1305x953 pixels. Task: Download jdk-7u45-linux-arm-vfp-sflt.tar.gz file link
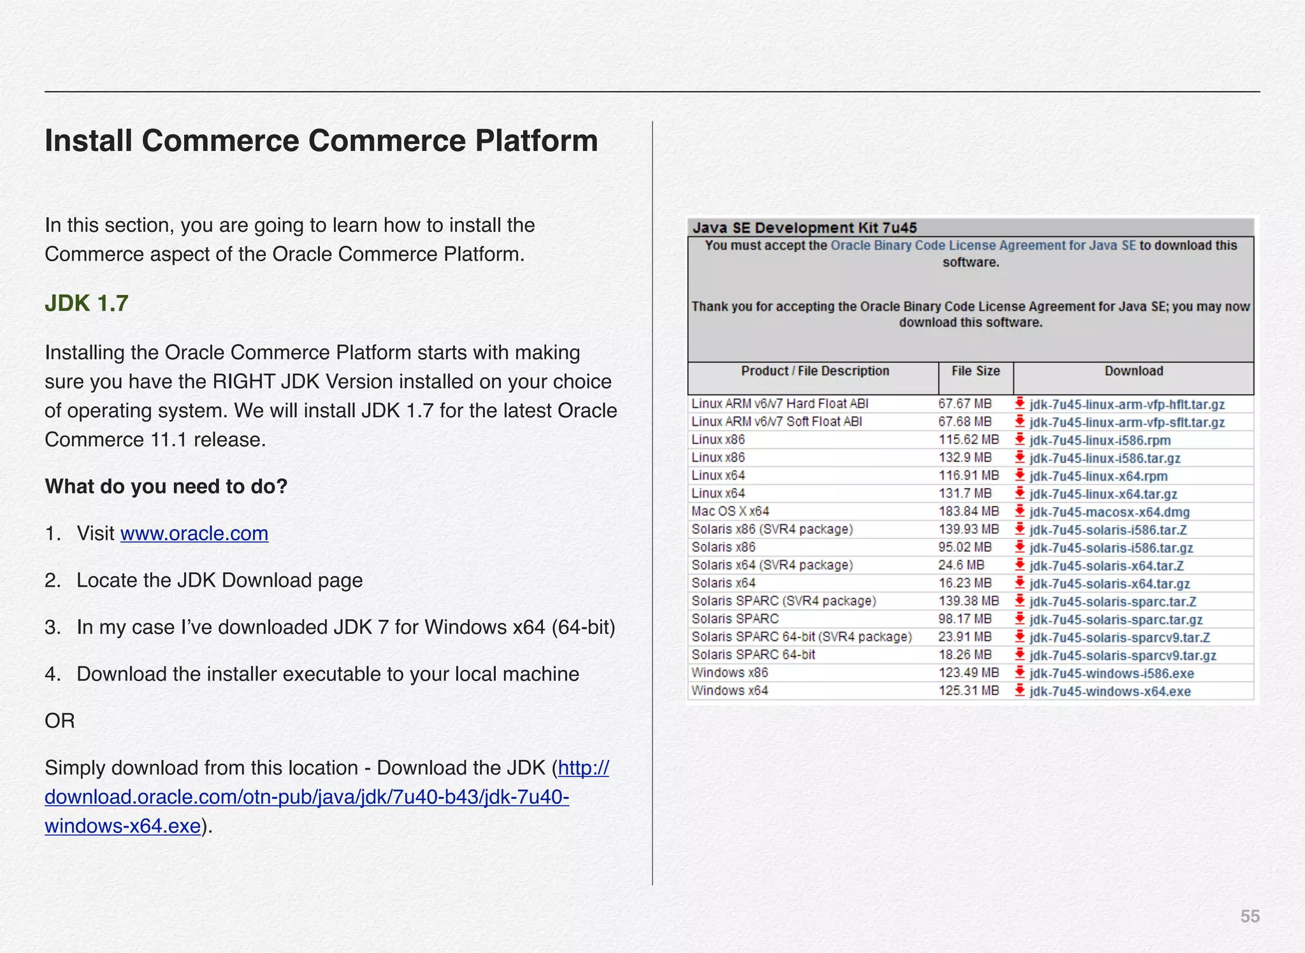[1127, 422]
